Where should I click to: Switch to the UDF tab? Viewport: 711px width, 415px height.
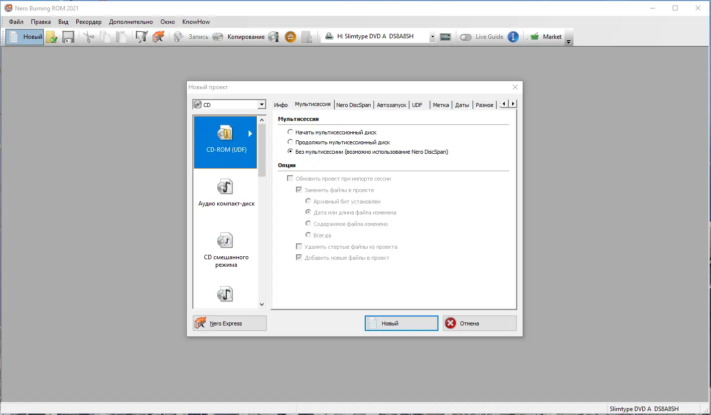(418, 104)
